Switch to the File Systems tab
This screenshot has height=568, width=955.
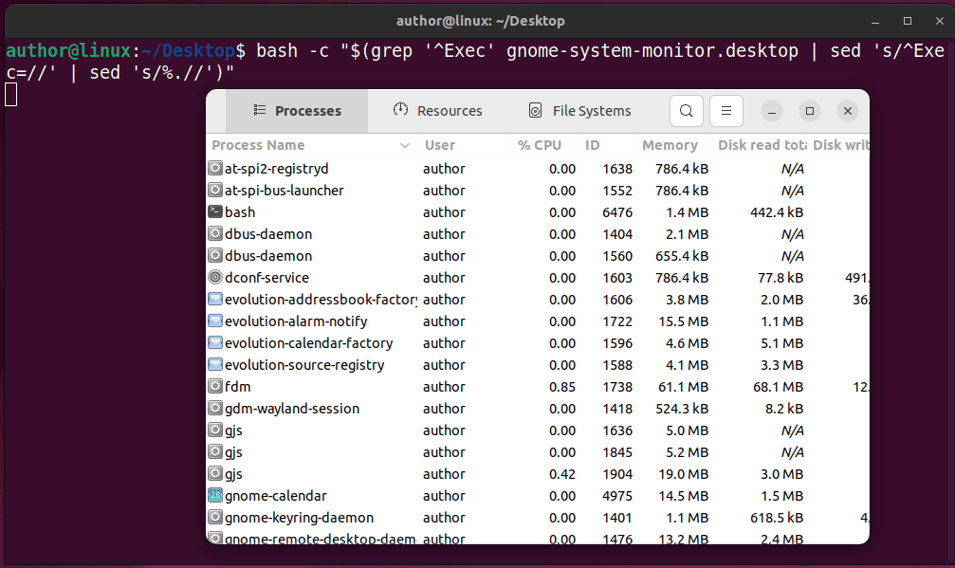pyautogui.click(x=579, y=111)
